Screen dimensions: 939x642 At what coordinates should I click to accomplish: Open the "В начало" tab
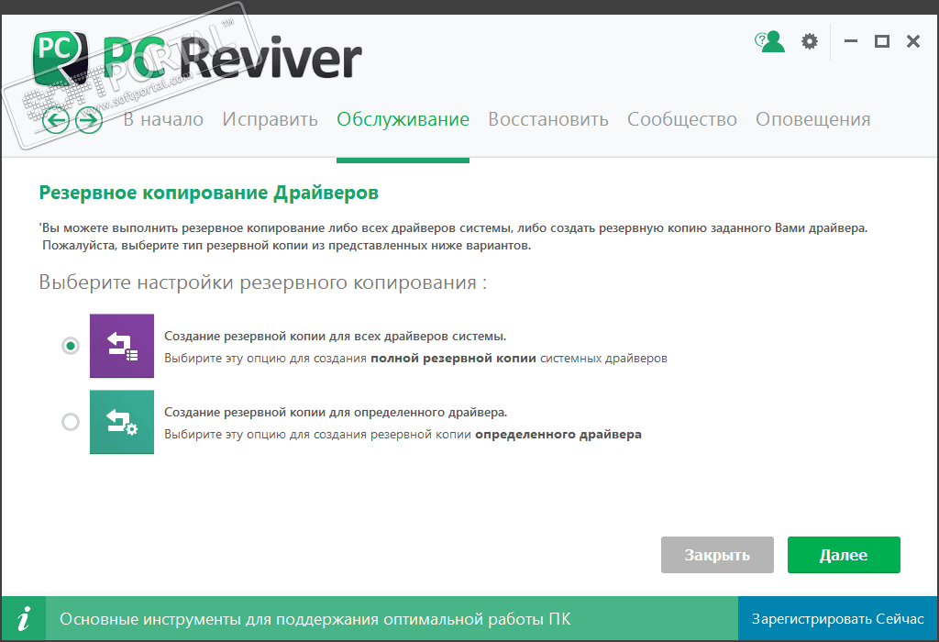[163, 119]
